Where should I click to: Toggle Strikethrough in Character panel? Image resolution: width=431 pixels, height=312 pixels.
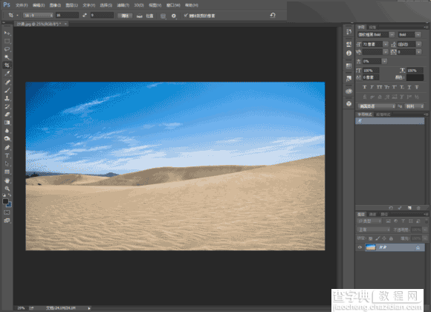coord(417,87)
